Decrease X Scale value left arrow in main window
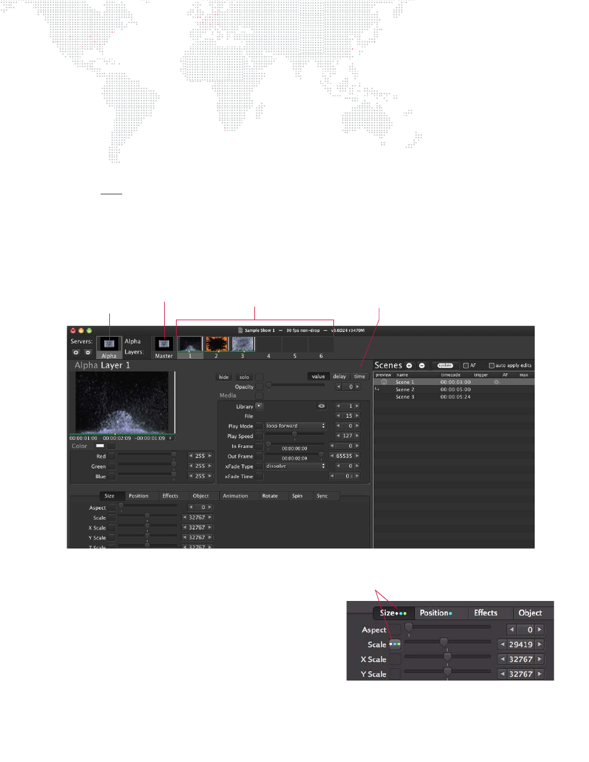The height and width of the screenshot is (762, 589). (x=184, y=528)
